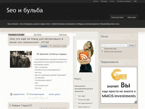The image size is (145, 109).
Task: Select poll option Писец как нада!
Action: [x=76, y=99]
